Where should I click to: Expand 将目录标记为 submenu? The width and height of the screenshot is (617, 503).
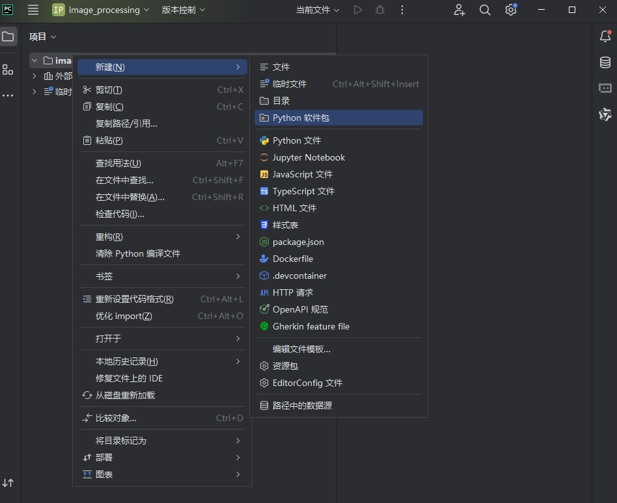(x=162, y=441)
